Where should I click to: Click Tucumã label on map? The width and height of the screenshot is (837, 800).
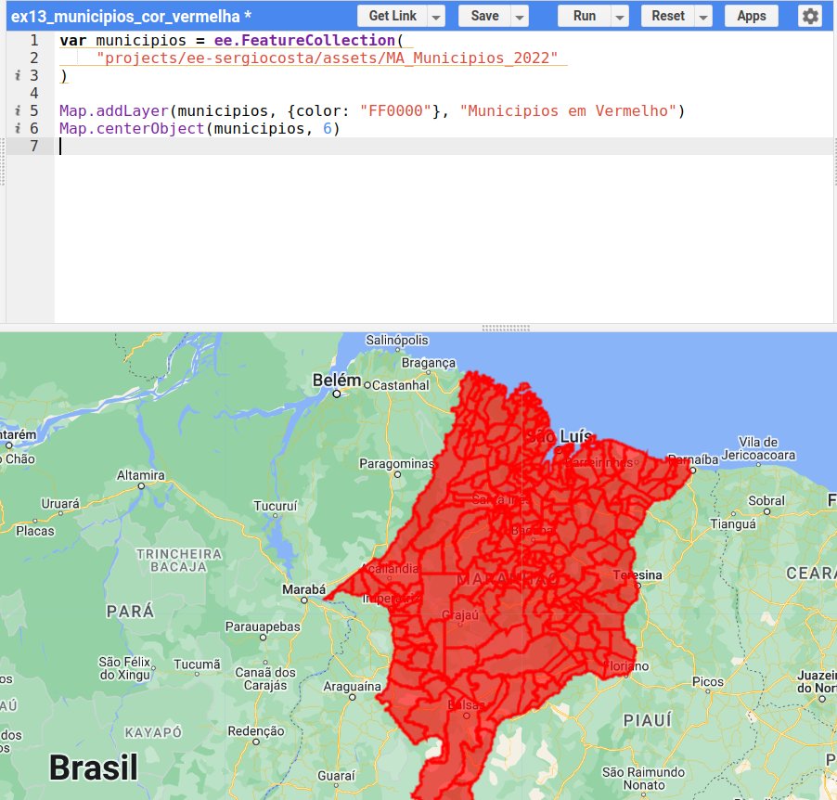[x=197, y=664]
